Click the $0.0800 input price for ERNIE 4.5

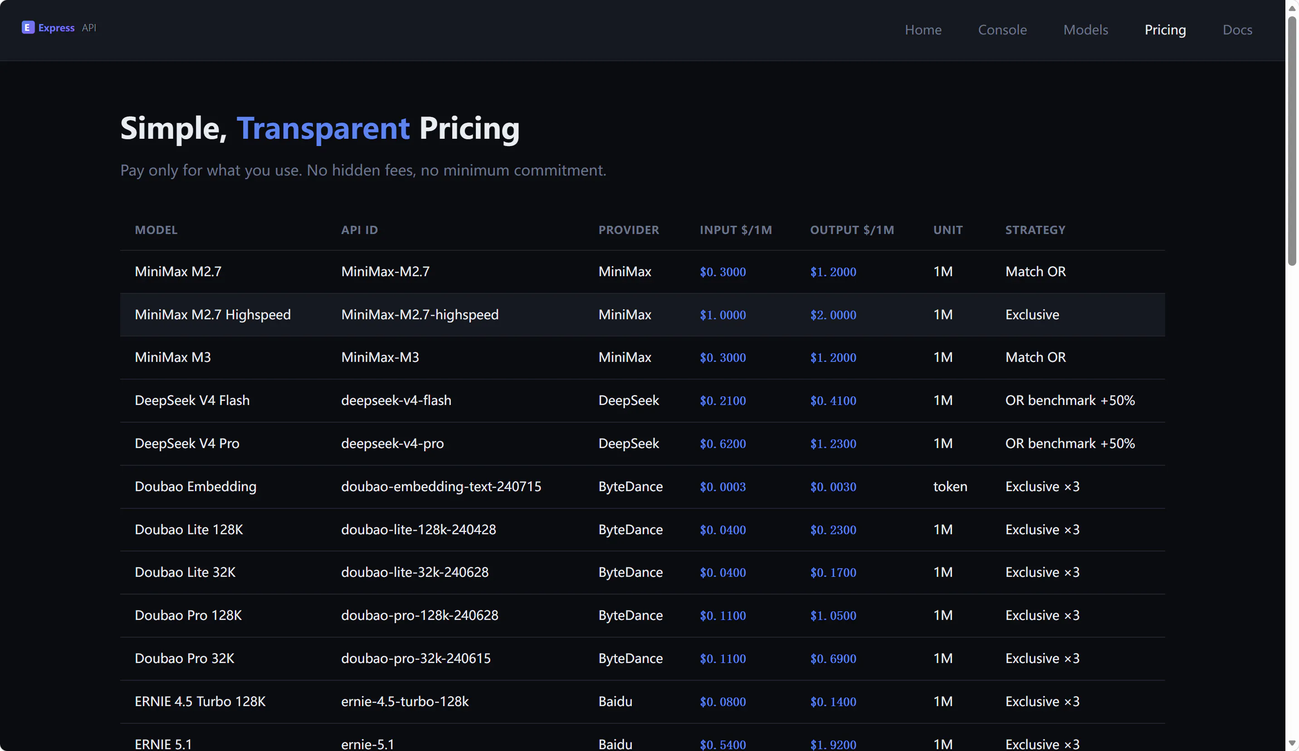(x=723, y=702)
